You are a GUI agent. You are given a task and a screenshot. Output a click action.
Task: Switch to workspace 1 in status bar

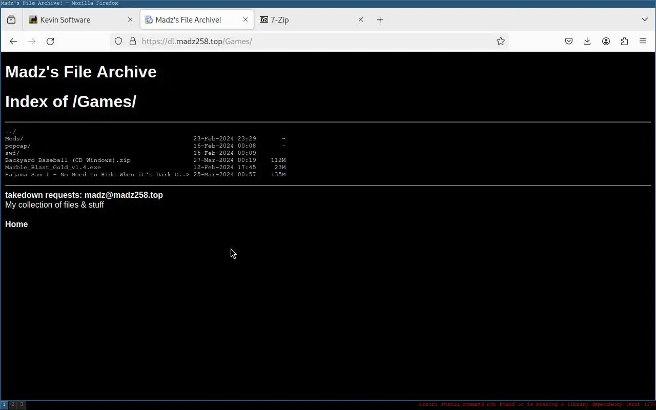tap(4, 404)
